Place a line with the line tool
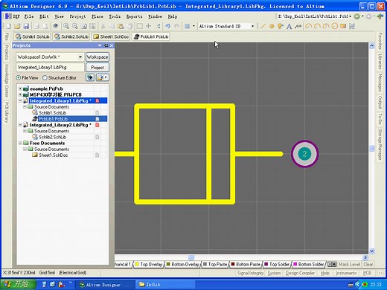The image size is (387, 290). (263, 26)
